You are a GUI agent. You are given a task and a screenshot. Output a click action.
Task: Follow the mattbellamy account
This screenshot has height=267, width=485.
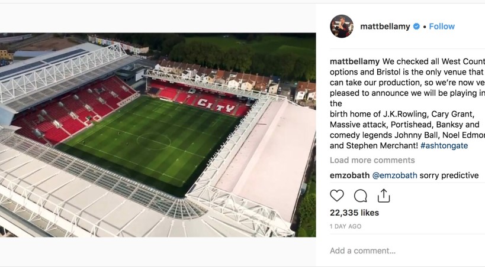[442, 27]
